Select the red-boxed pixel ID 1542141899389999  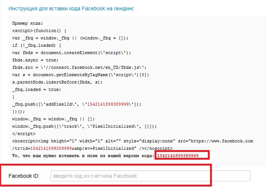(178, 155)
